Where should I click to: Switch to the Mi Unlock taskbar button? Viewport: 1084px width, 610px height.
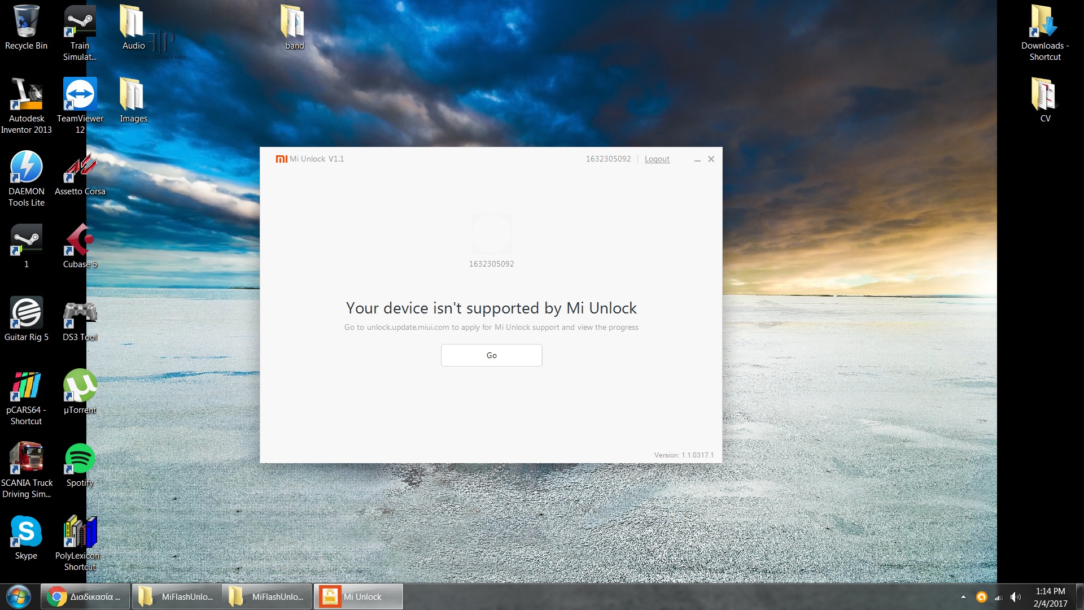pos(358,596)
